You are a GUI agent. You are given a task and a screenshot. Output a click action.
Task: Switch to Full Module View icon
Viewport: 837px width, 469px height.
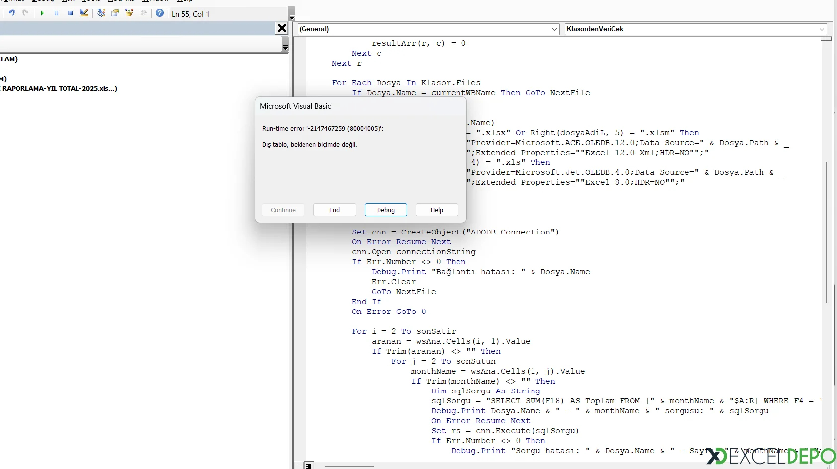click(x=308, y=466)
